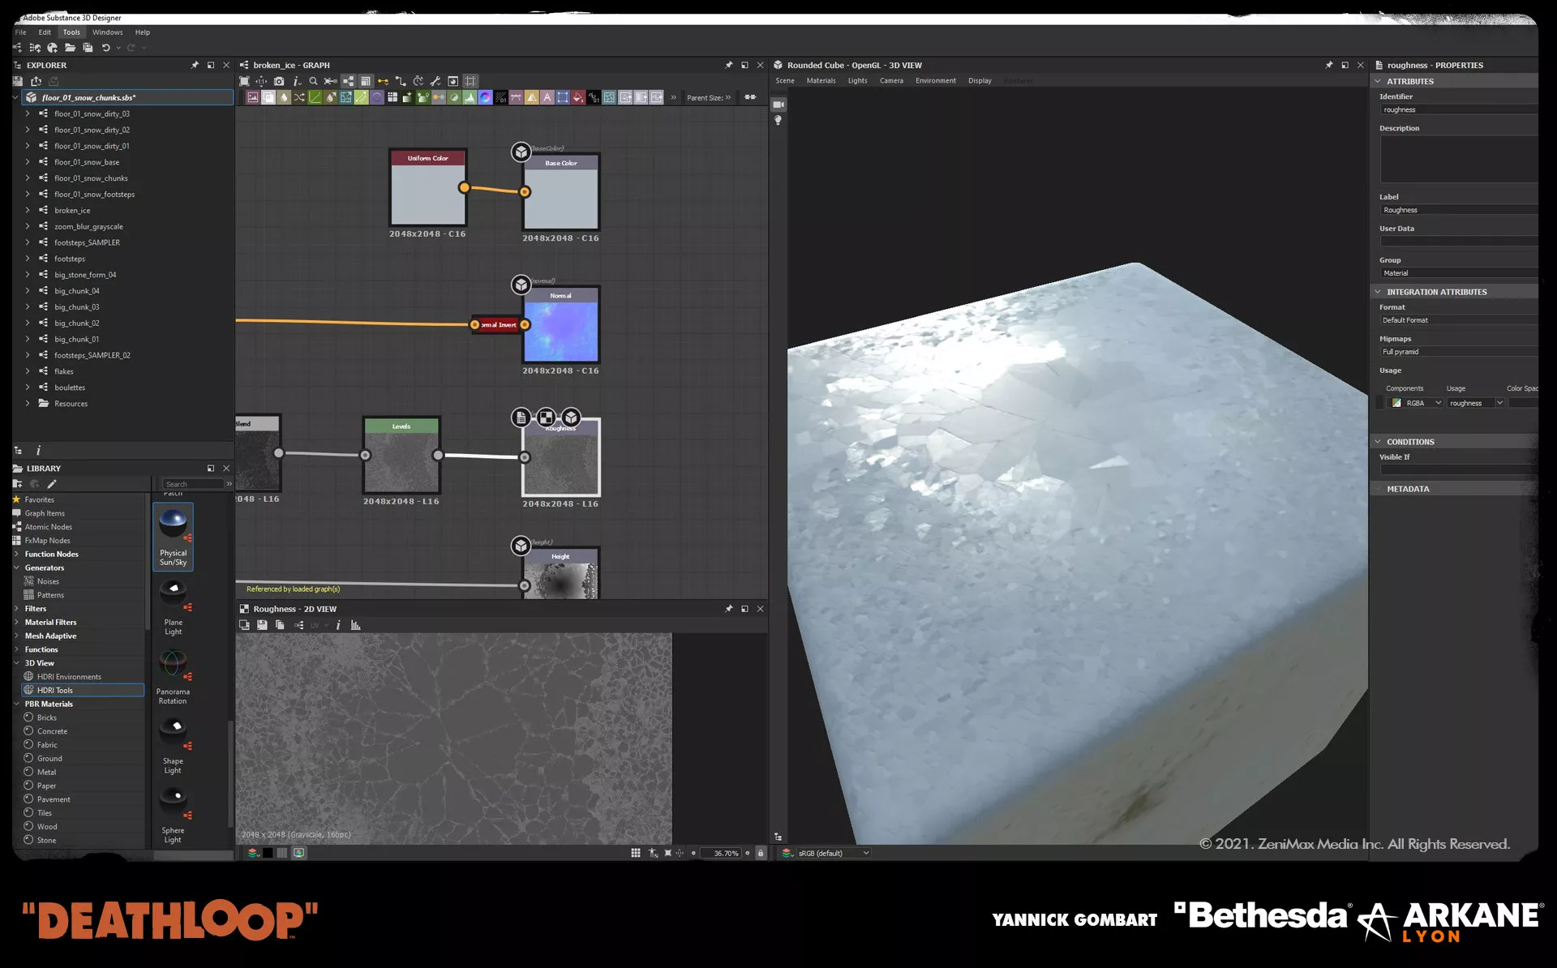Click the camera screenshot icon in graph toolbar
The image size is (1557, 968).
click(279, 81)
